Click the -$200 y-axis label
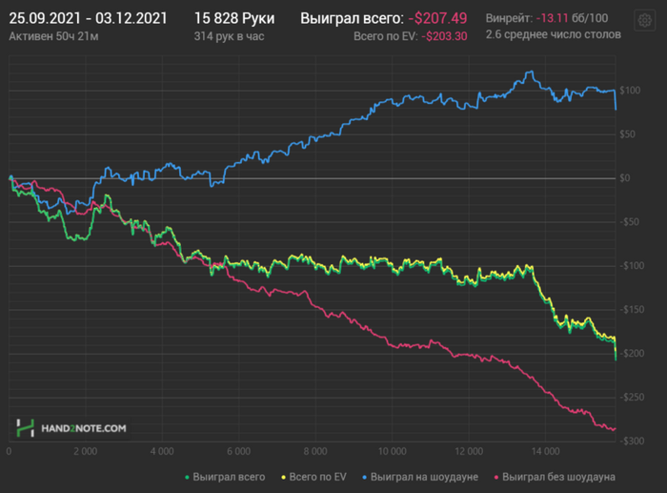667x493 pixels. coord(632,354)
